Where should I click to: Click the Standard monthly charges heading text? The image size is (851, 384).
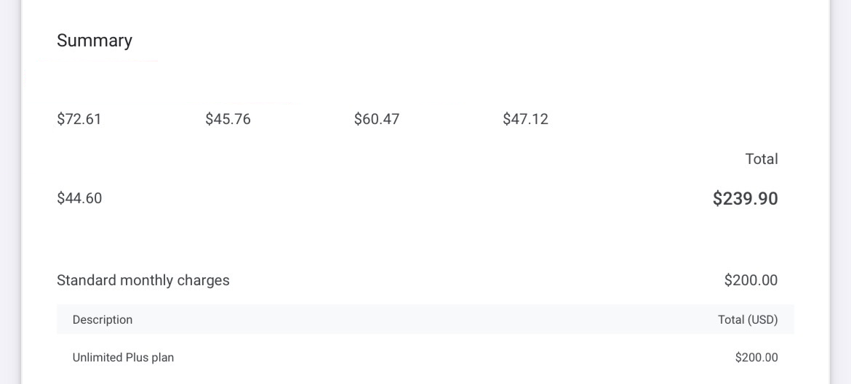coord(143,280)
